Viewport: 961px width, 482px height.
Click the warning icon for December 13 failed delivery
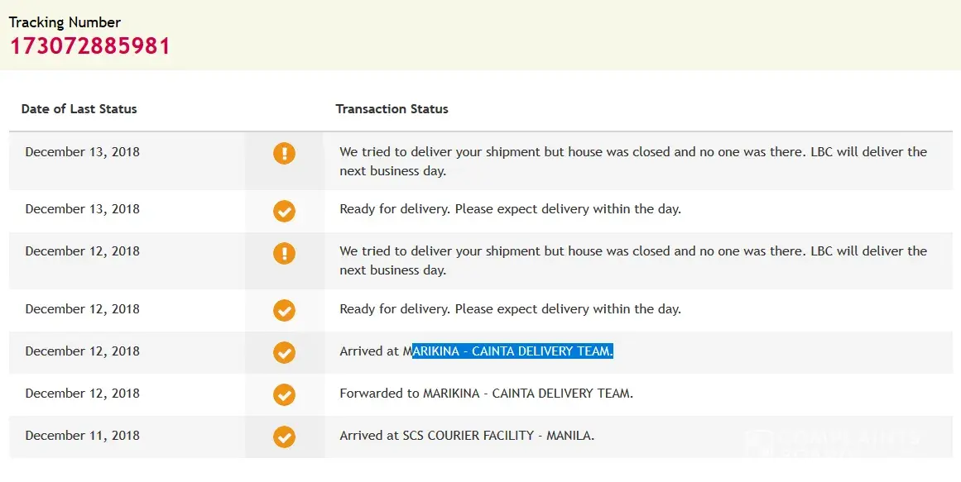284,153
